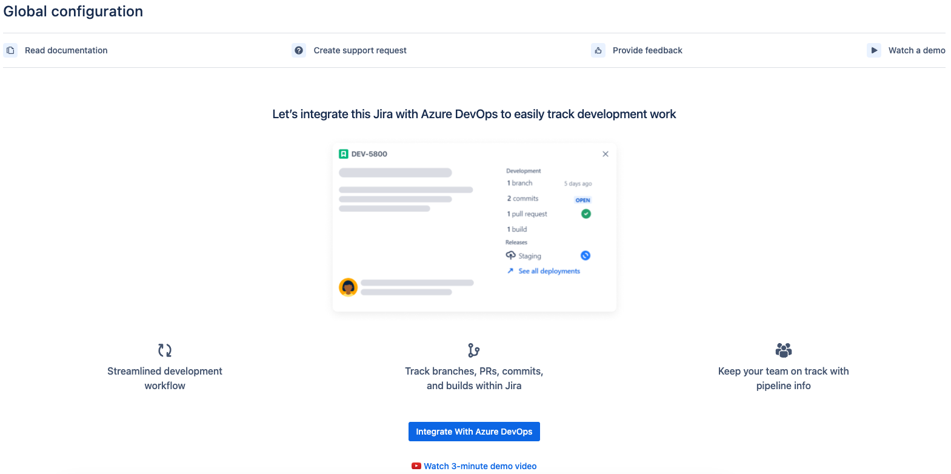Click the green pull request checkmark

click(x=586, y=213)
